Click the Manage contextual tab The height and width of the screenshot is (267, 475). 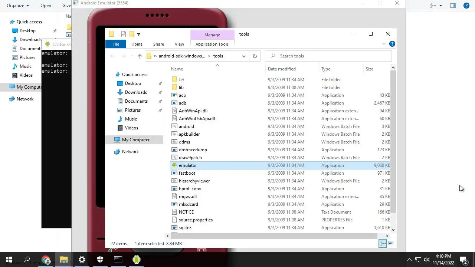(212, 35)
